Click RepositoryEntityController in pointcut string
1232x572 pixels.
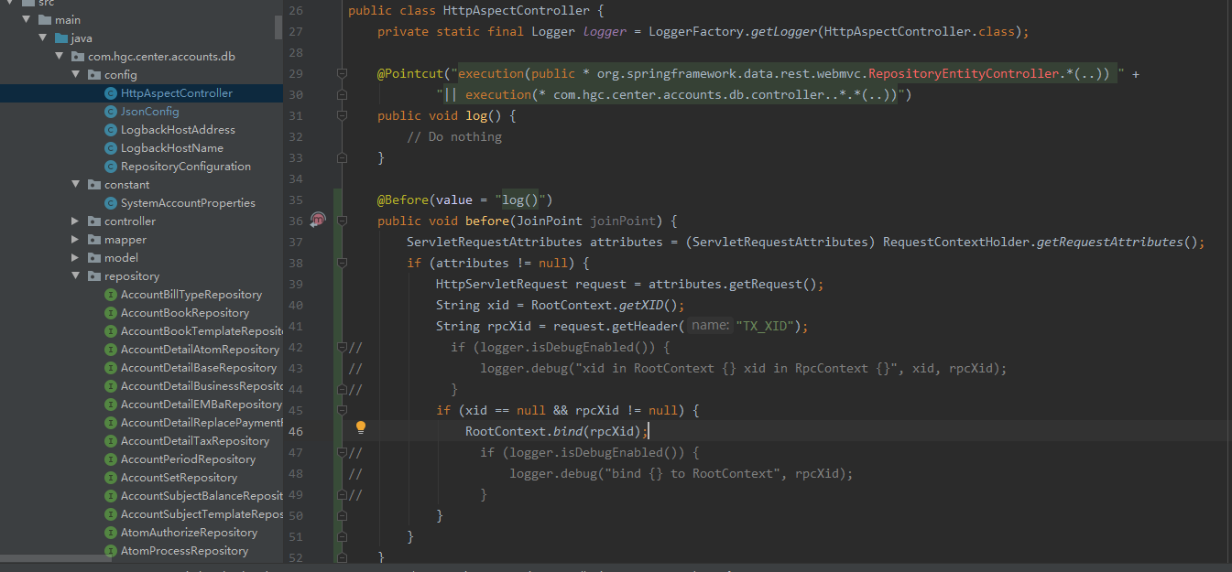pos(963,73)
